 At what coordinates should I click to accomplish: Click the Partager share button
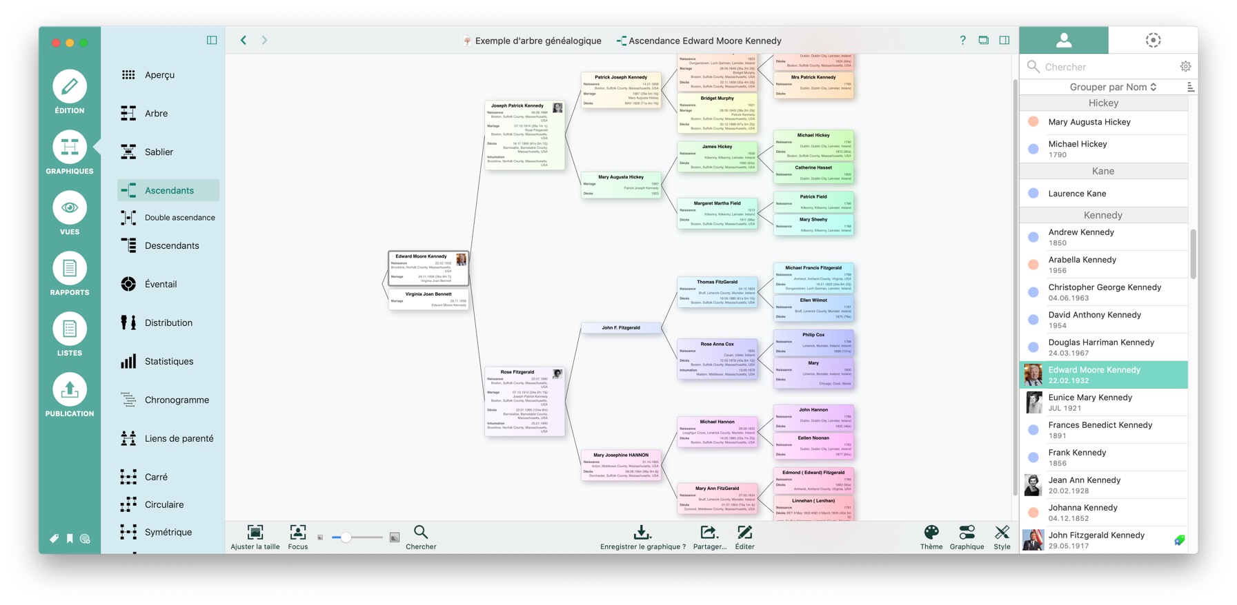pos(709,537)
